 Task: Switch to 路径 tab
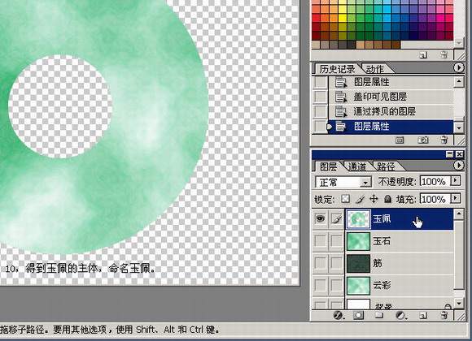[386, 166]
